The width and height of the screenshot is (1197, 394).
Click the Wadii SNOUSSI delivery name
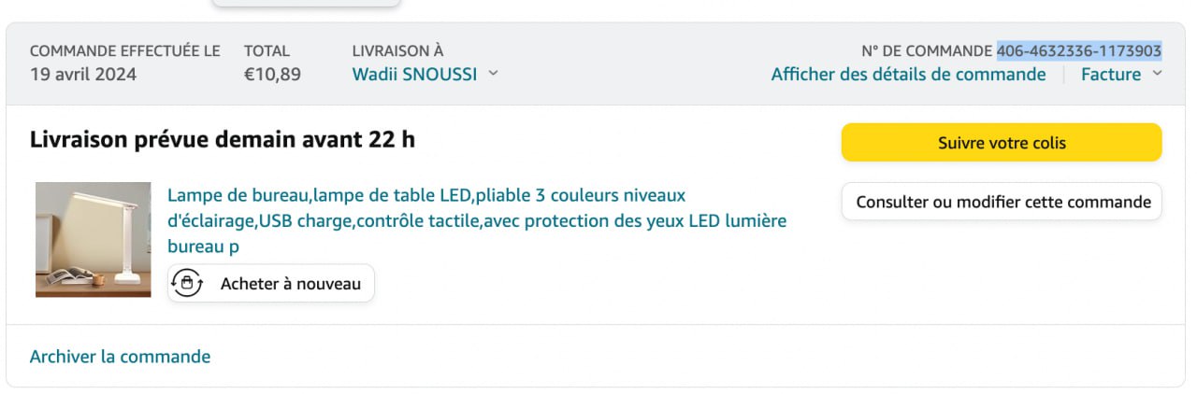[414, 75]
